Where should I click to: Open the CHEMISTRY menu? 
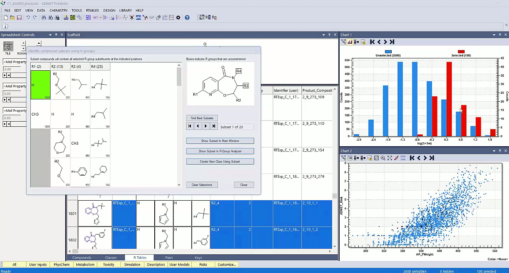[x=58, y=10]
